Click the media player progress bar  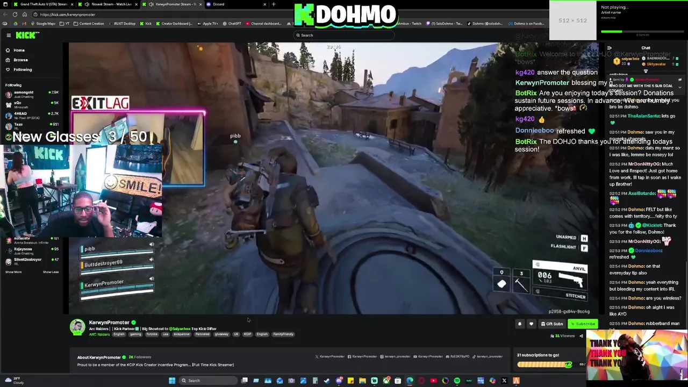pyautogui.click(x=642, y=31)
